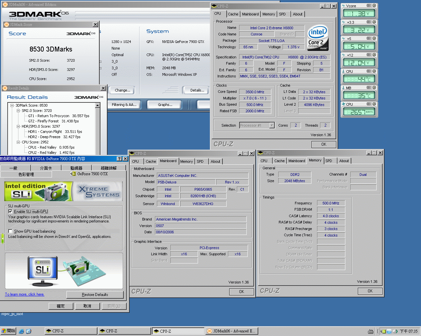This screenshot has width=421, height=336.
Task: Open settings icon on +3.3 voltage gadget
Action: [x=369, y=22]
